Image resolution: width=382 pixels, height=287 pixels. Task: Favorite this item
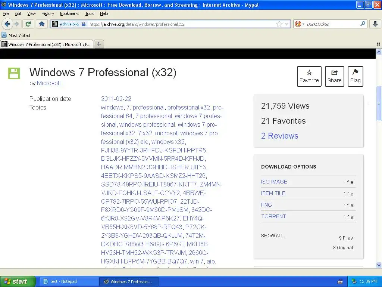pyautogui.click(x=309, y=76)
